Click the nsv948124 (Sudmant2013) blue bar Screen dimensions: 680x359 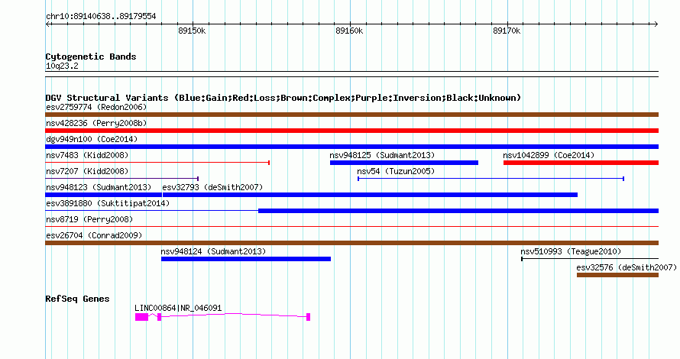pos(246,259)
